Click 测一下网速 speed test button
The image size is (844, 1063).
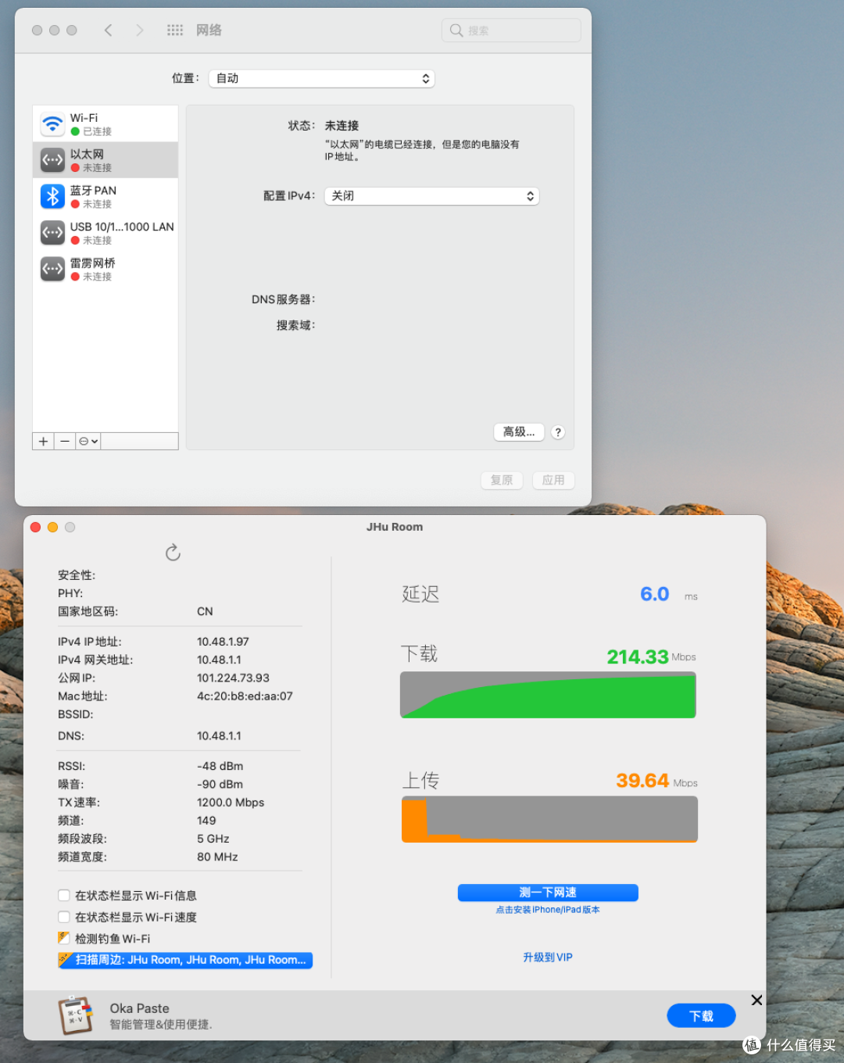[548, 893]
